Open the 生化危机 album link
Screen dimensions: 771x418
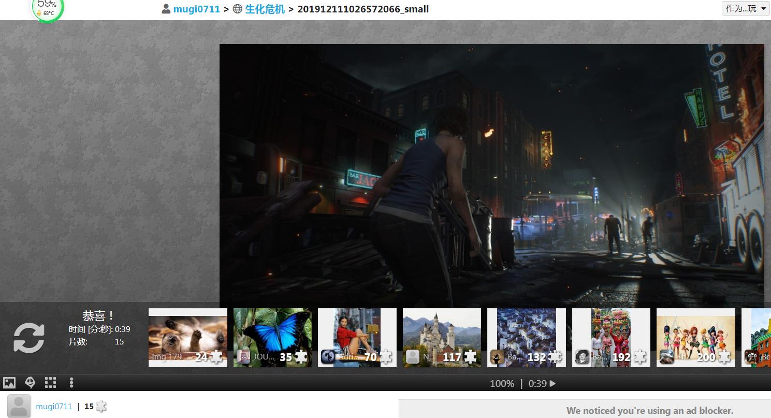coord(265,9)
